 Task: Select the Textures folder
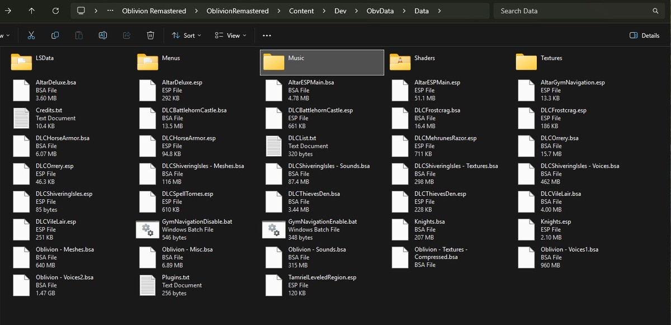point(575,62)
